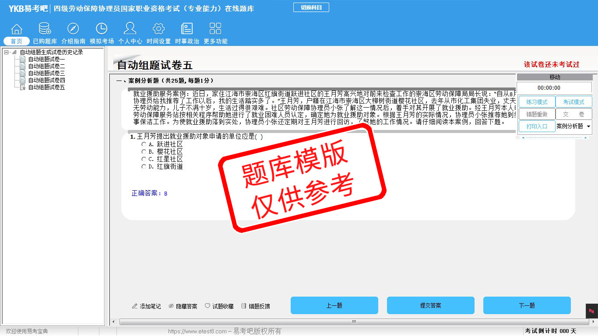Click the 首页 home icon
598x336 pixels.
pos(17,29)
